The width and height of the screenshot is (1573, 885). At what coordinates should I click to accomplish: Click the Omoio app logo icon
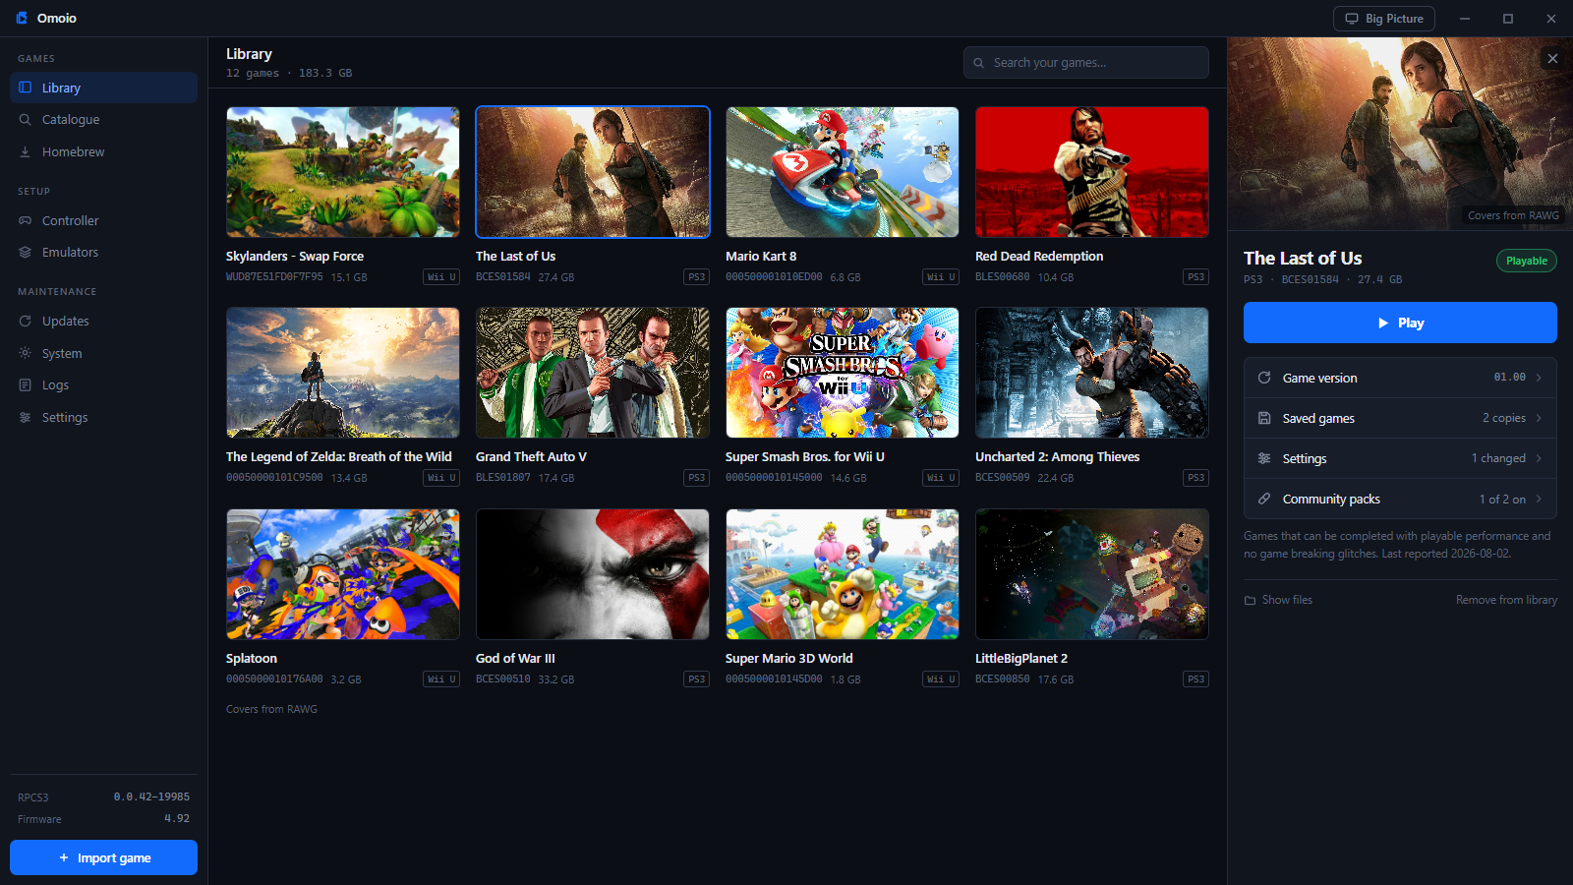point(22,18)
